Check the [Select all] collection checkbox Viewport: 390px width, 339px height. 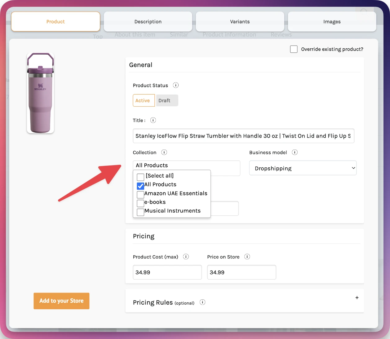point(140,177)
